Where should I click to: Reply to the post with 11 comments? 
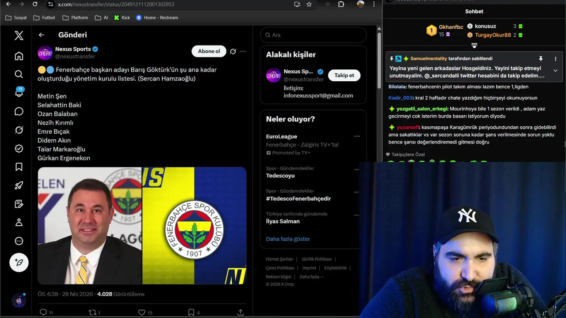pyautogui.click(x=43, y=312)
